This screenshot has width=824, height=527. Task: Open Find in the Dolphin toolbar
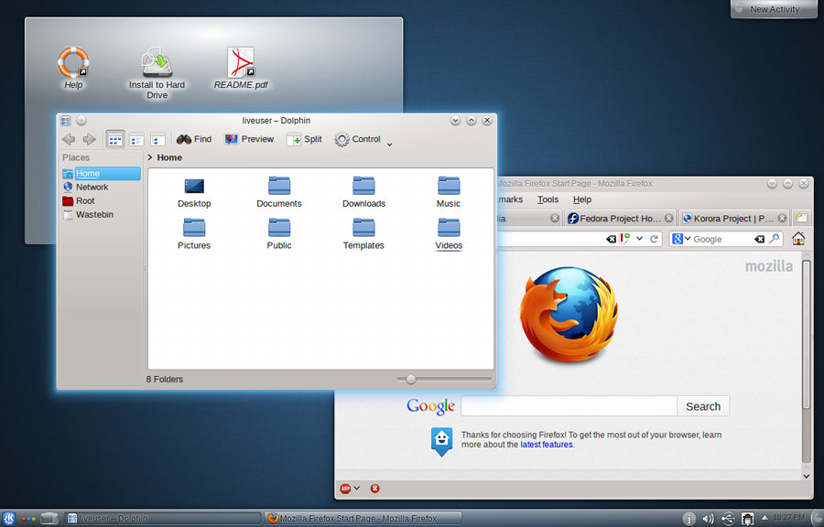click(x=193, y=139)
